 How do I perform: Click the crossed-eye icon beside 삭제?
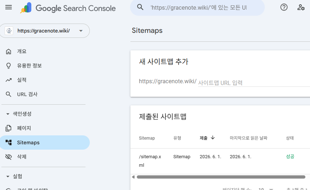pyautogui.click(x=9, y=157)
